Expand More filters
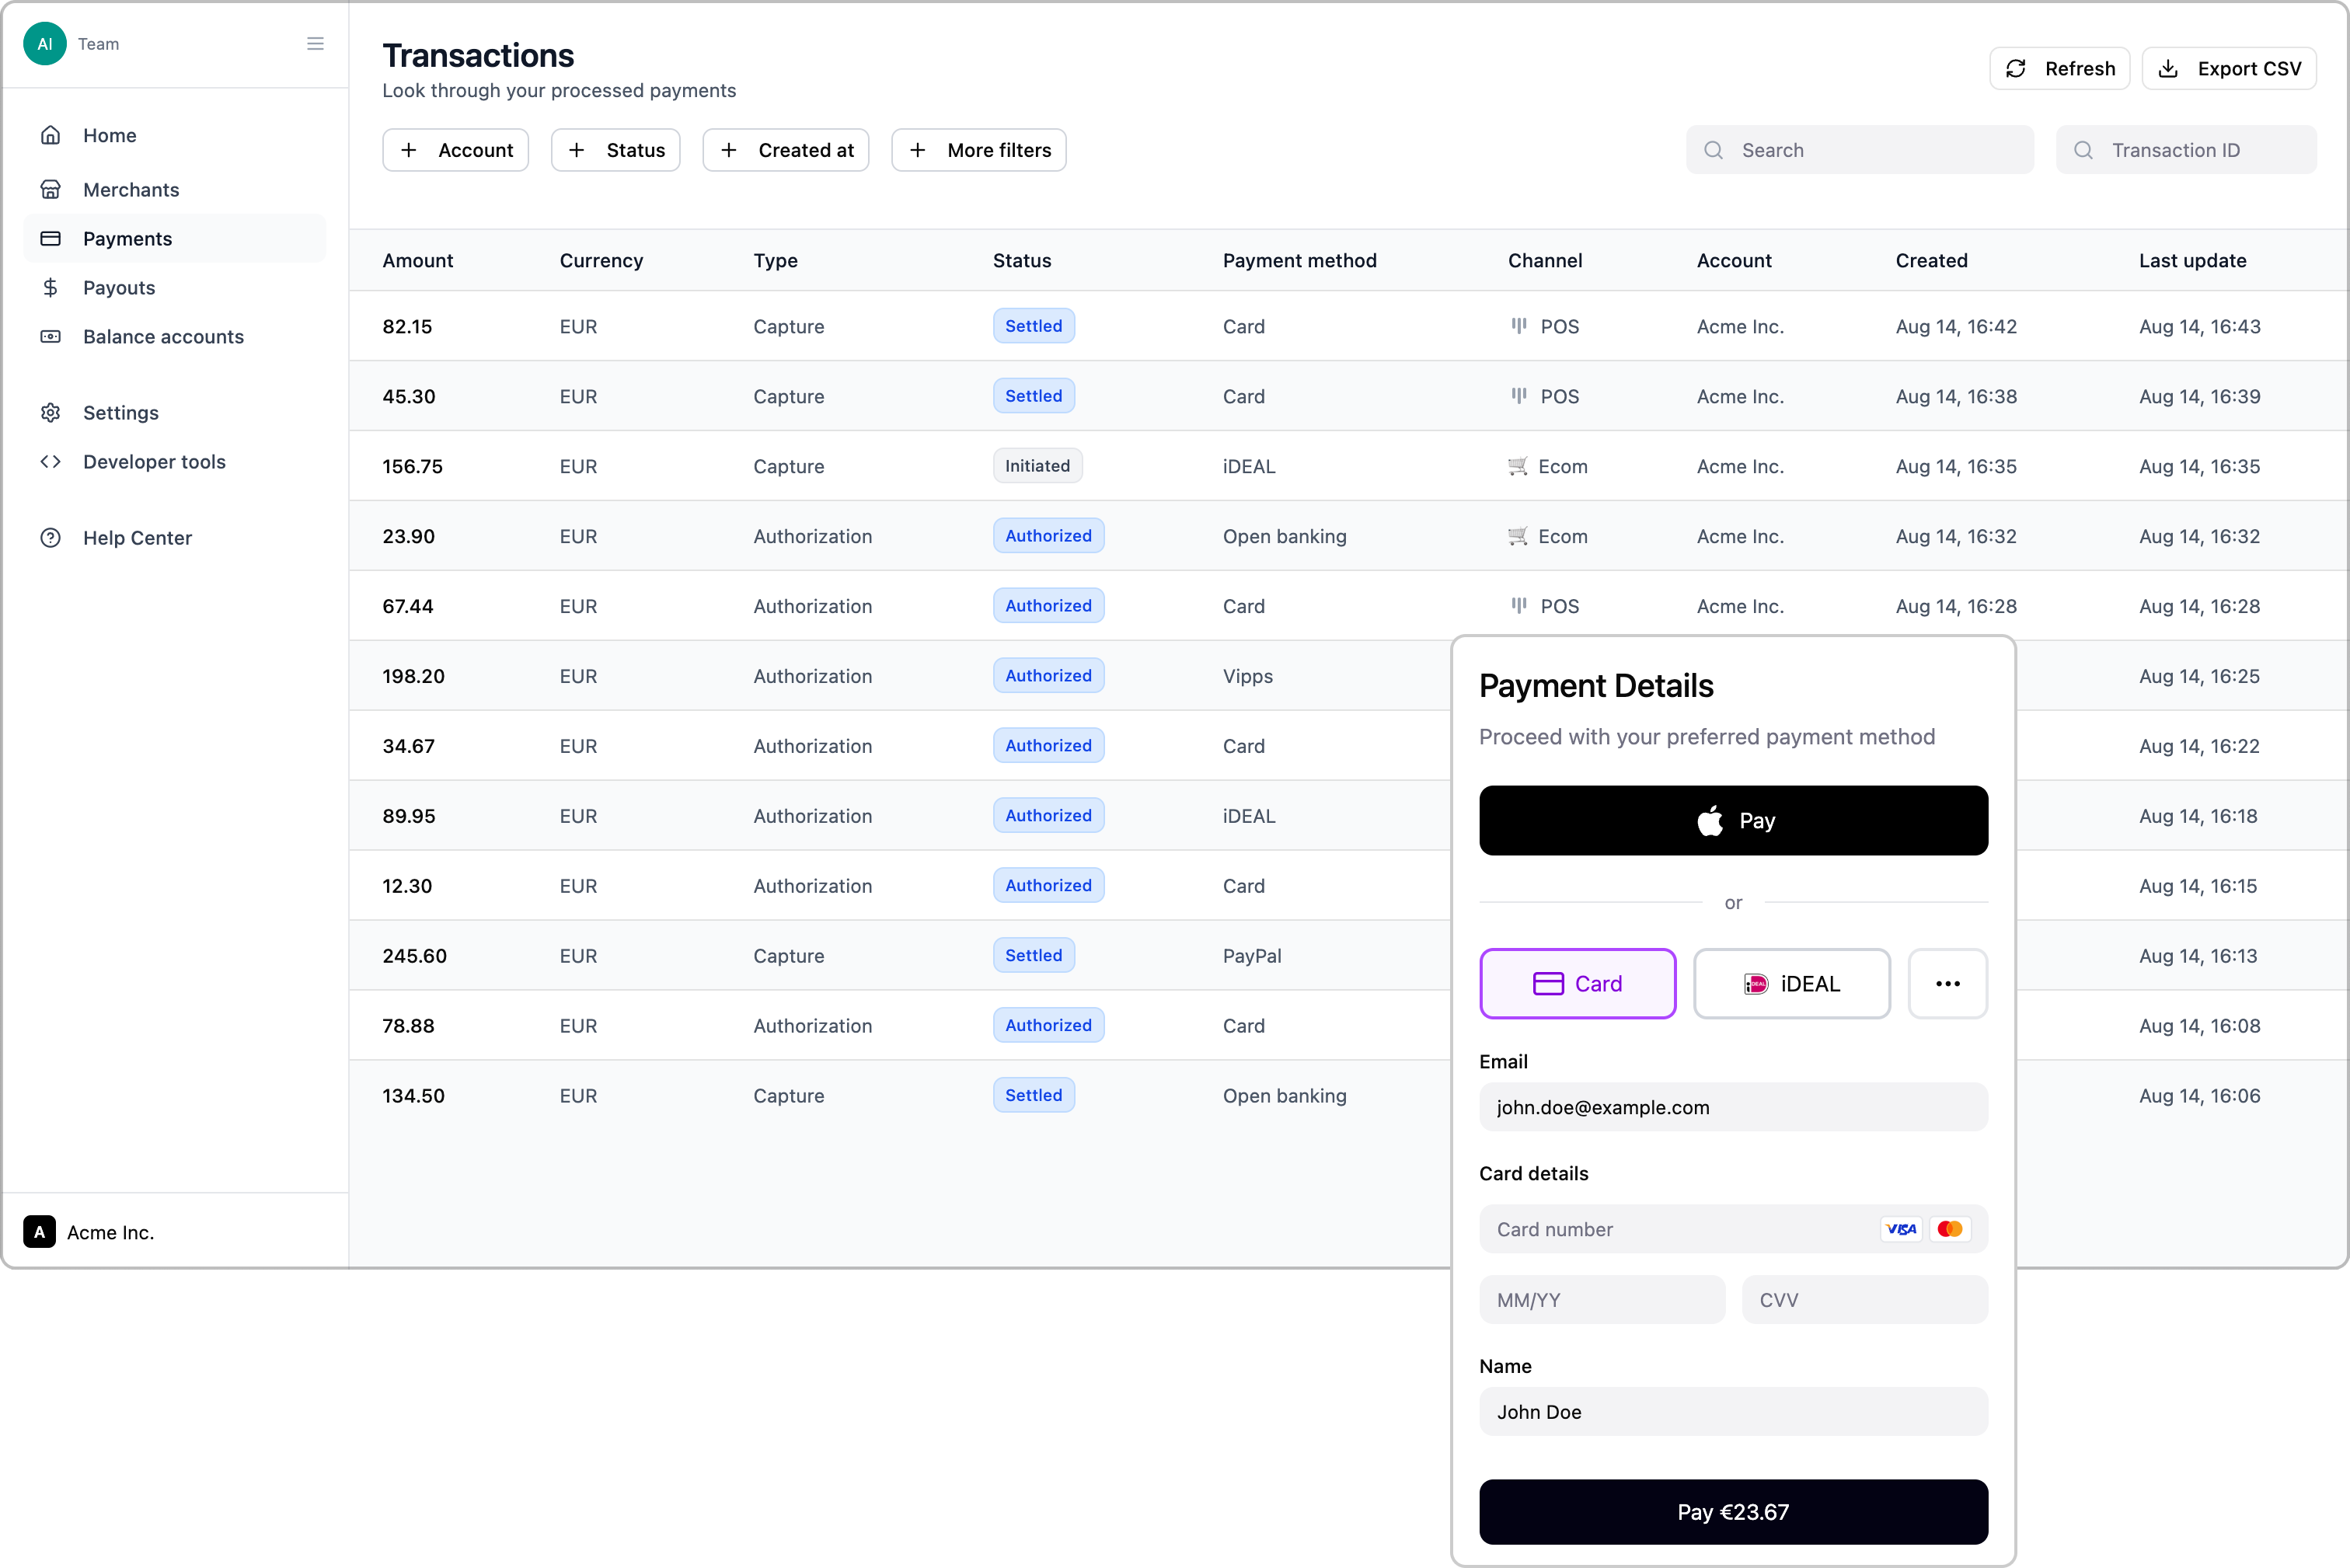Image resolution: width=2350 pixels, height=1568 pixels. pyautogui.click(x=978, y=150)
